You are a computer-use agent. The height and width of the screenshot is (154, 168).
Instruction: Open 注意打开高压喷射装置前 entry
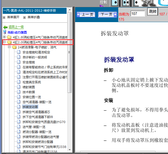pyautogui.click(x=45, y=77)
